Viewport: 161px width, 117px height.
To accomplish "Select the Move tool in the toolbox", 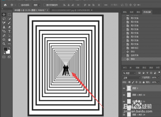I will point(4,14).
